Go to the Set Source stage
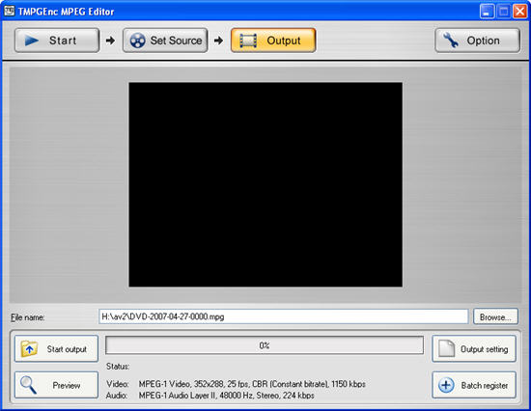Screen dimensions: 531x411 [165, 41]
